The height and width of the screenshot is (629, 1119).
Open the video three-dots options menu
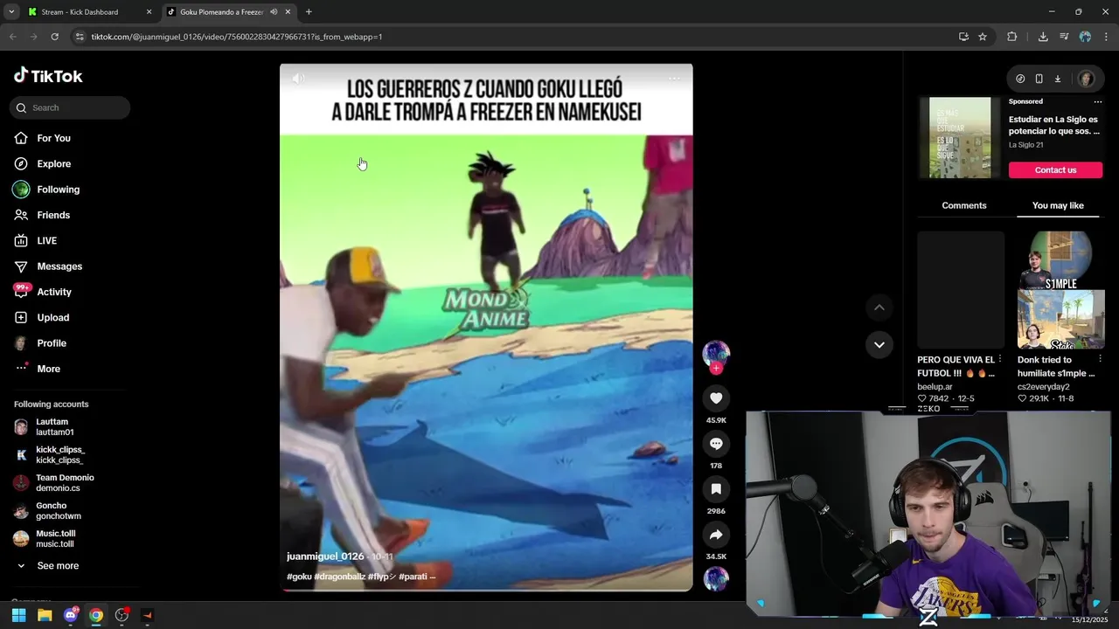(674, 79)
